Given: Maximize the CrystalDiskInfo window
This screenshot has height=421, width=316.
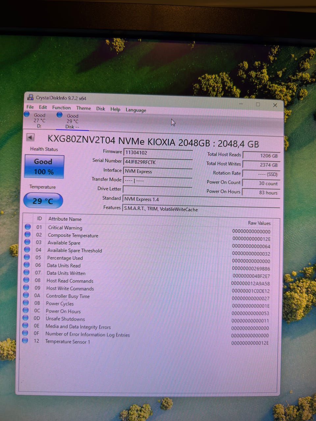Looking at the screenshot, I should 258,104.
